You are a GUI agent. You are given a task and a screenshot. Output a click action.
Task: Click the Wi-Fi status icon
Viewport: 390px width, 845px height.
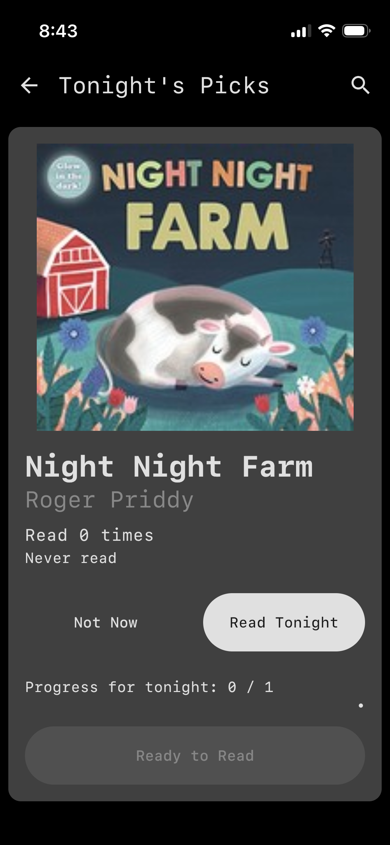[x=327, y=31]
